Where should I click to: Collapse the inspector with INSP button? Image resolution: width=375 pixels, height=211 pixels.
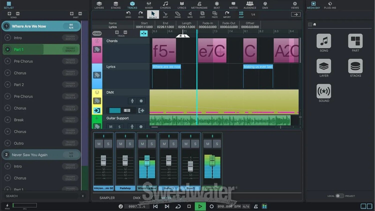[x=97, y=33]
